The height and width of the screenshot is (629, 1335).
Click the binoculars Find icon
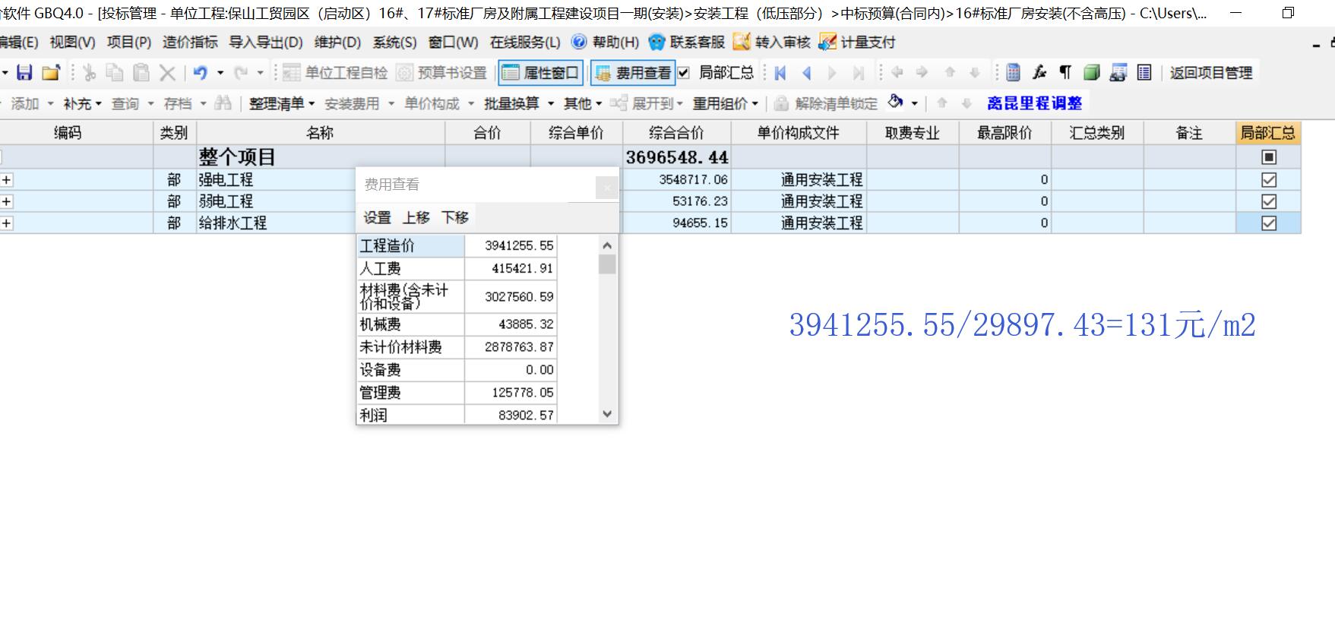click(223, 103)
